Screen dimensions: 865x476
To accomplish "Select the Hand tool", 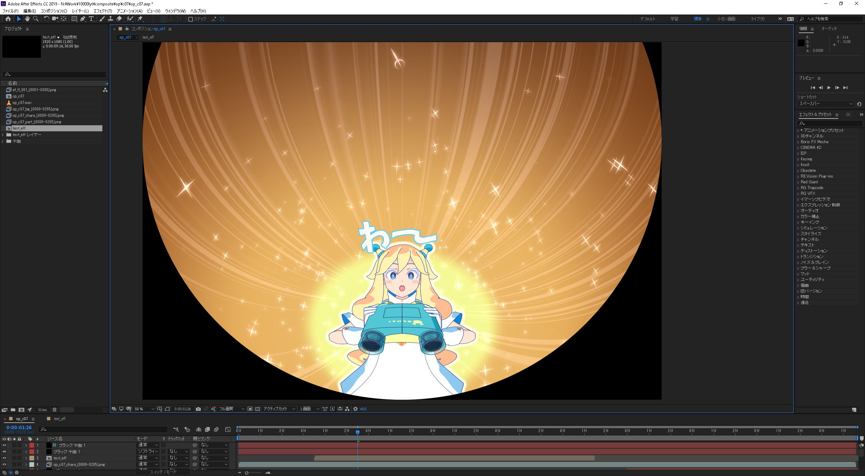I will [27, 19].
